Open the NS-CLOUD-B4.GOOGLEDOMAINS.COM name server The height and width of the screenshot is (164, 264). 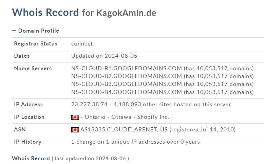[127, 92]
